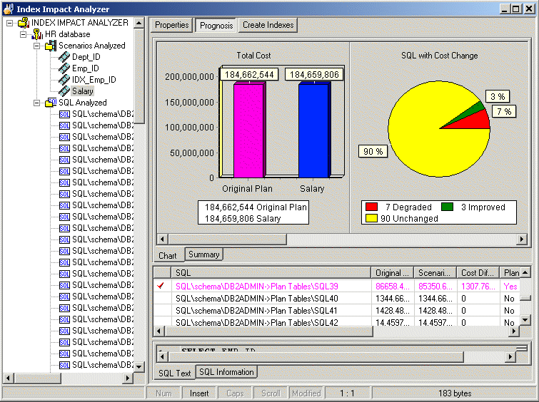The image size is (539, 402).
Task: Select the HR database icon
Action: (37, 34)
